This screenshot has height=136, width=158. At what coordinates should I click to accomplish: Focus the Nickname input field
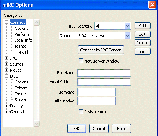pyautogui.click(x=96, y=92)
